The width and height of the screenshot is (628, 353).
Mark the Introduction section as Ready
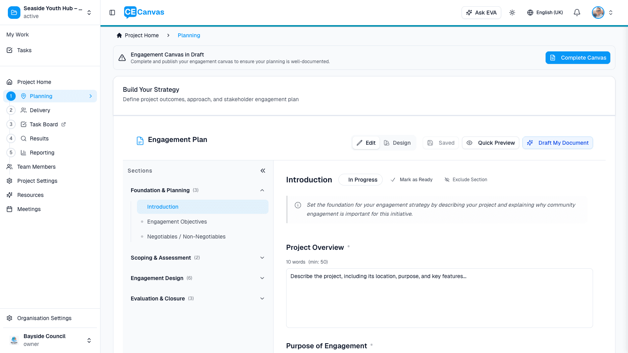411,179
